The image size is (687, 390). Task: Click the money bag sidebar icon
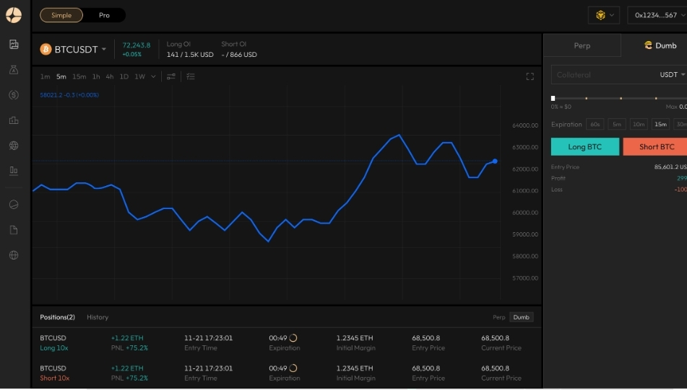click(x=14, y=70)
